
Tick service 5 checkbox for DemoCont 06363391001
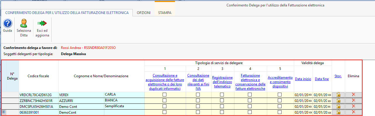pos(280,112)
